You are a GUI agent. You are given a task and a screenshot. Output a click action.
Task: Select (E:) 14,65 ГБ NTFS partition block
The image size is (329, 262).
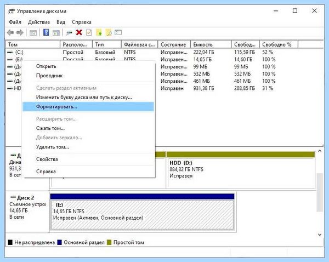[x=143, y=215]
